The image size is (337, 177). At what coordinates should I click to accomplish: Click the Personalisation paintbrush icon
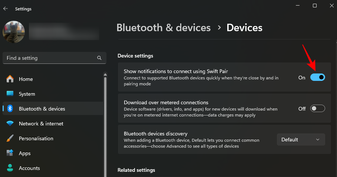coord(10,138)
